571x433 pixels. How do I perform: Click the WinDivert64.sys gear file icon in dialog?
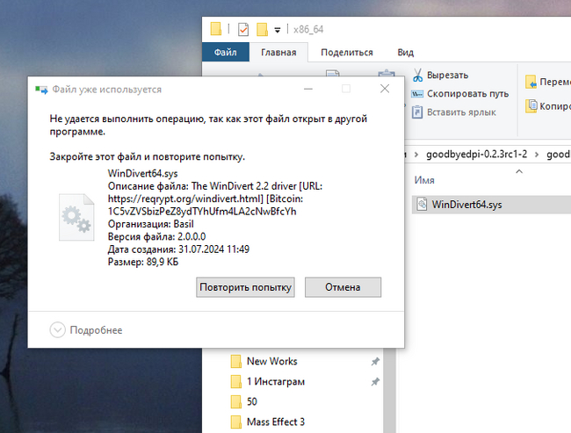click(76, 218)
